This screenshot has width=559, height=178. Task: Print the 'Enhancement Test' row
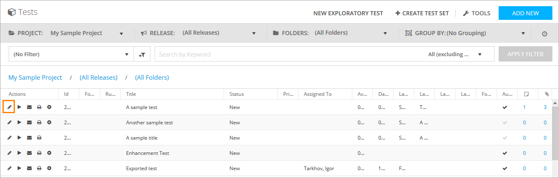pos(39,153)
